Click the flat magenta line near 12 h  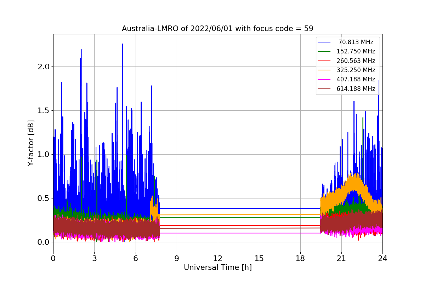coord(218,233)
